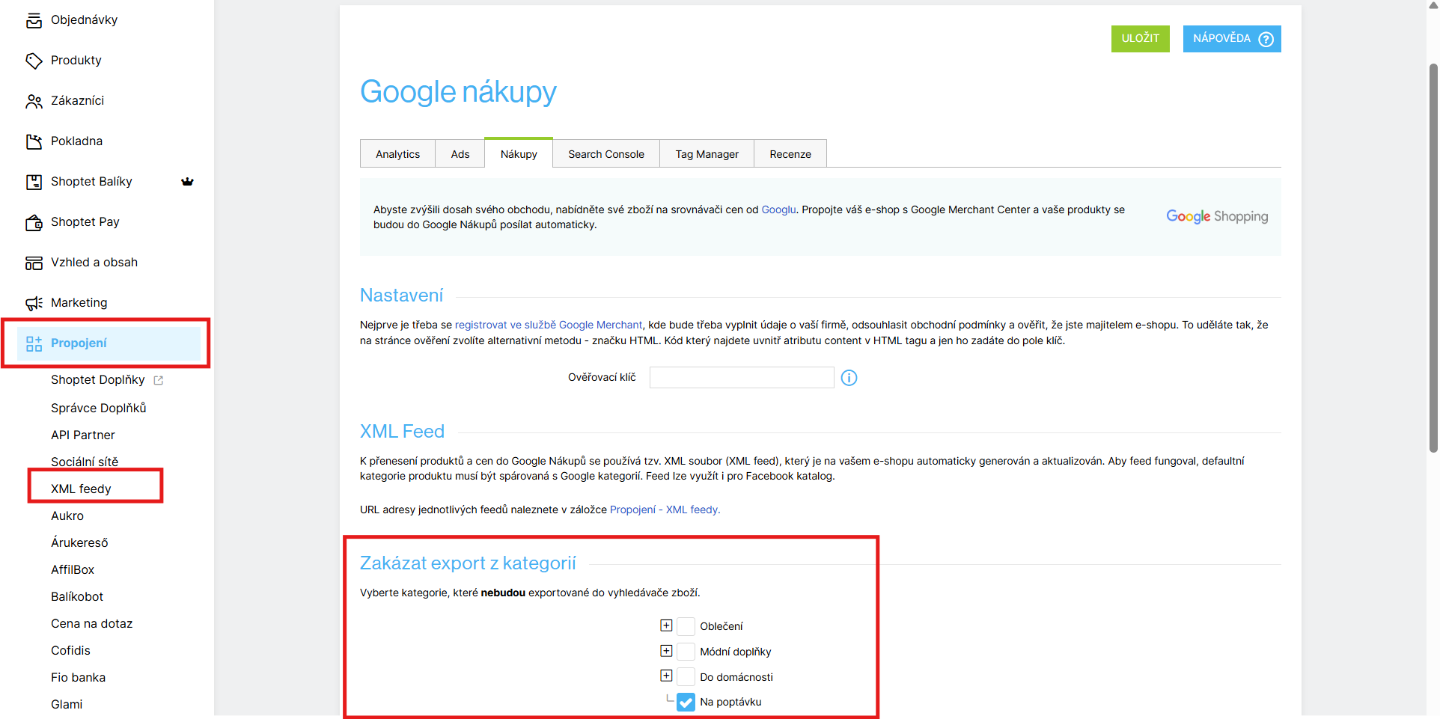Open registrovat ve službě Google Merchant link

(x=549, y=325)
